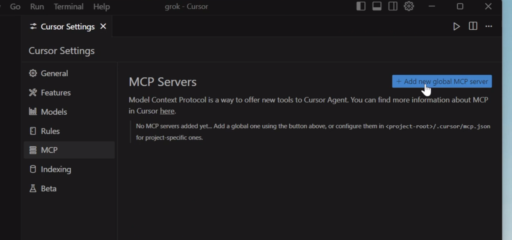The width and height of the screenshot is (512, 240).
Task: Open the Run menu
Action: click(x=37, y=7)
